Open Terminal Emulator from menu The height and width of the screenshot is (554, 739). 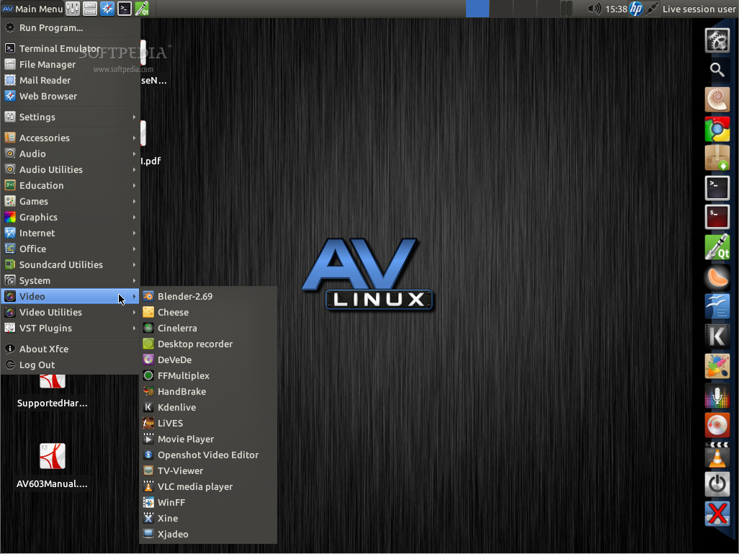[71, 48]
